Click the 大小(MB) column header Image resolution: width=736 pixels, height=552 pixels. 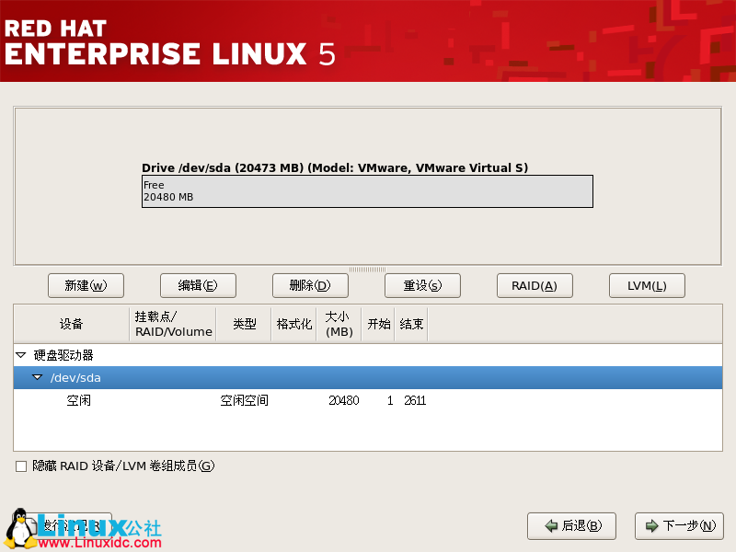pyautogui.click(x=338, y=324)
